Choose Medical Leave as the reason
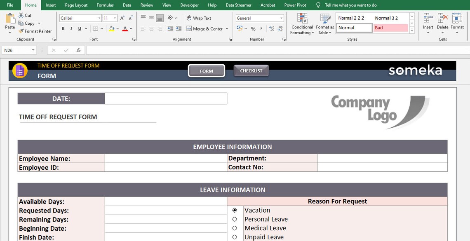This screenshot has width=470, height=241. click(235, 228)
